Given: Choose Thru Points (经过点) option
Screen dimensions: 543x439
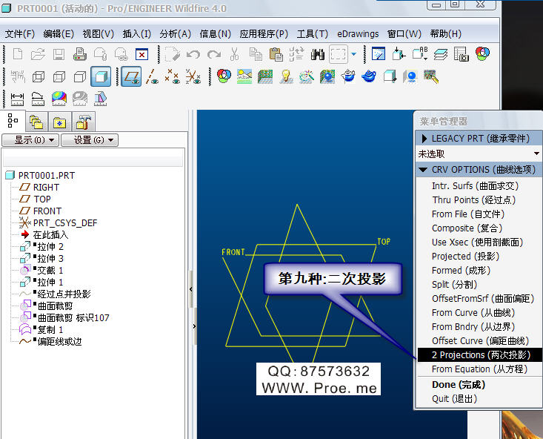Looking at the screenshot, I should (474, 200).
